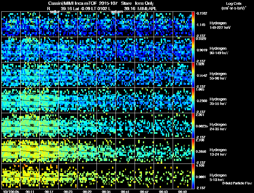The height and width of the screenshot is (193, 254).
Task: Click the 'Ions Only' title text
Action: 144,3
